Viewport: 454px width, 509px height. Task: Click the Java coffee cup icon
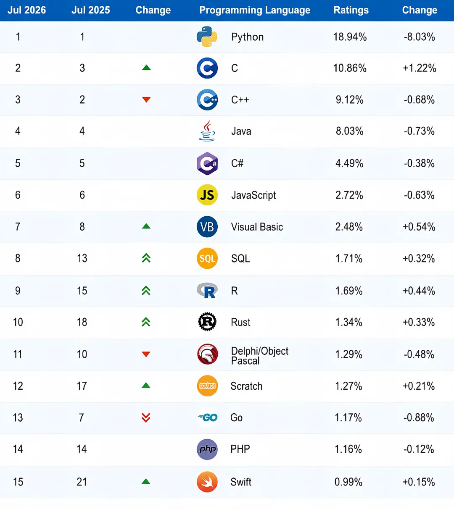pyautogui.click(x=207, y=131)
